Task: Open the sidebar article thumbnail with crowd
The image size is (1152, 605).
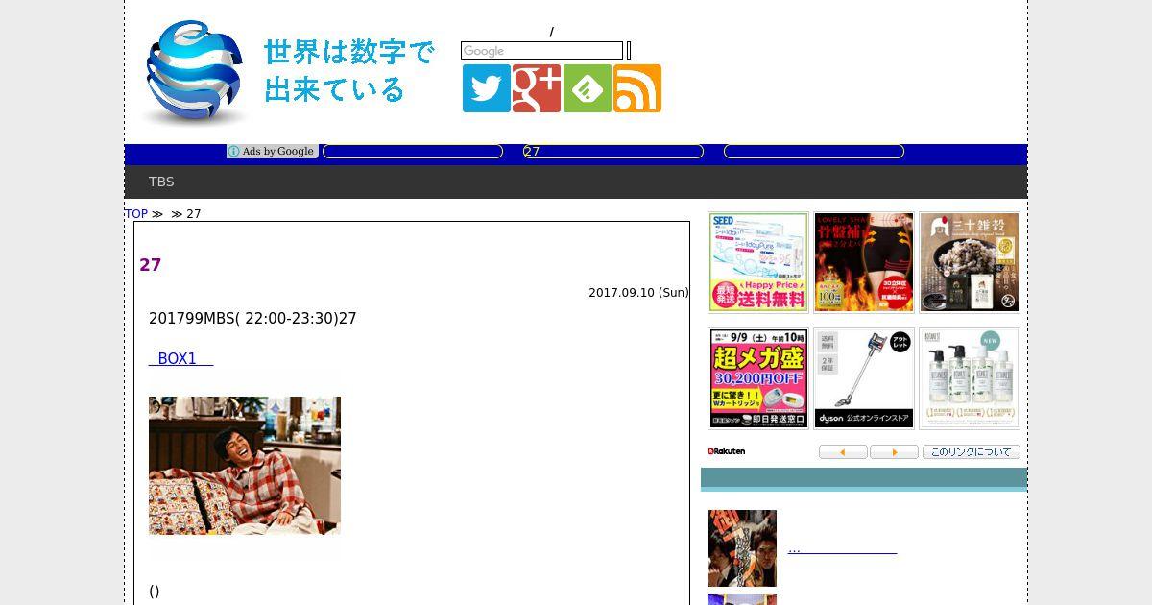Action: coord(742,548)
